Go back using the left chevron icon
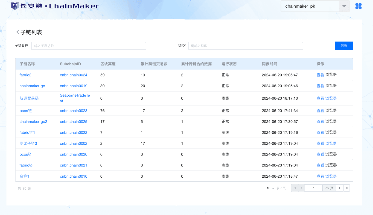This screenshot has height=215, width=373. [18, 32]
